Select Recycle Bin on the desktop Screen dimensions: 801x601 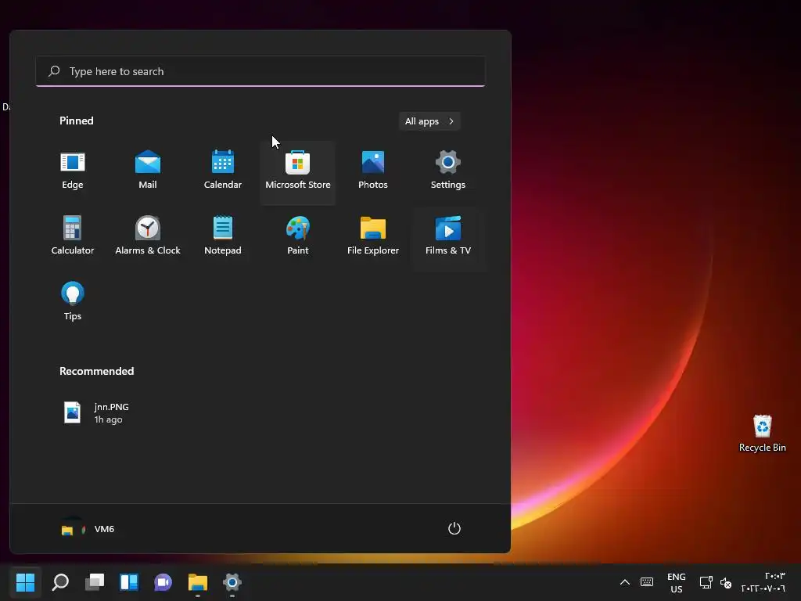762,434
